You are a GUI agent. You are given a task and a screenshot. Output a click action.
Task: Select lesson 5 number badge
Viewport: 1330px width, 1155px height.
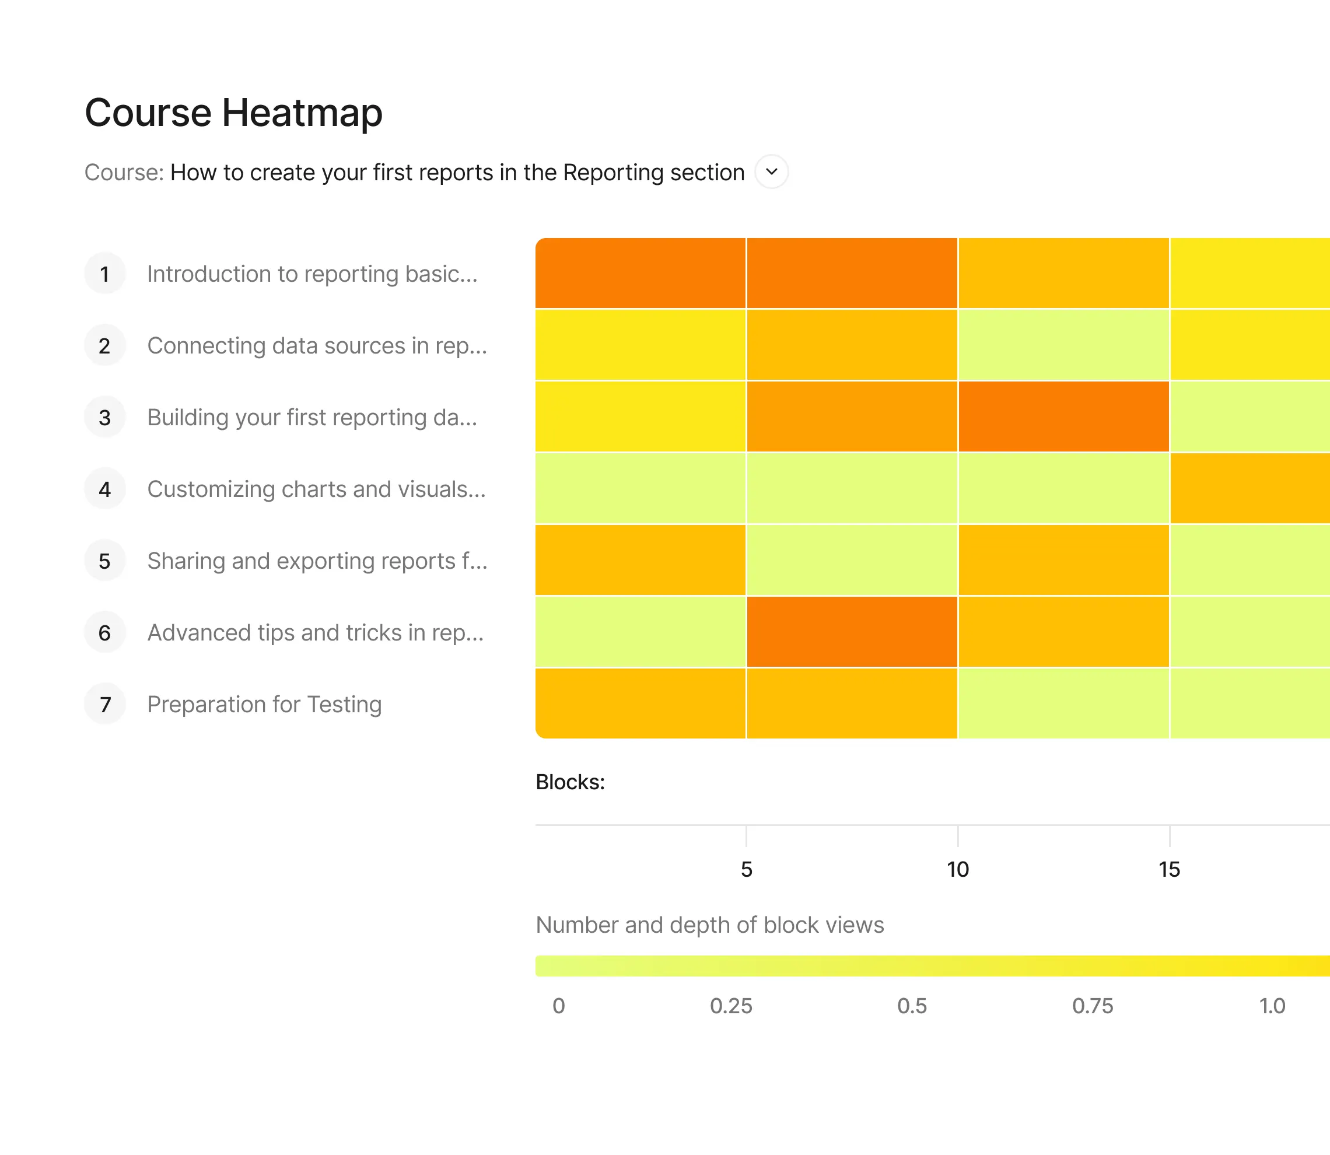click(x=105, y=561)
